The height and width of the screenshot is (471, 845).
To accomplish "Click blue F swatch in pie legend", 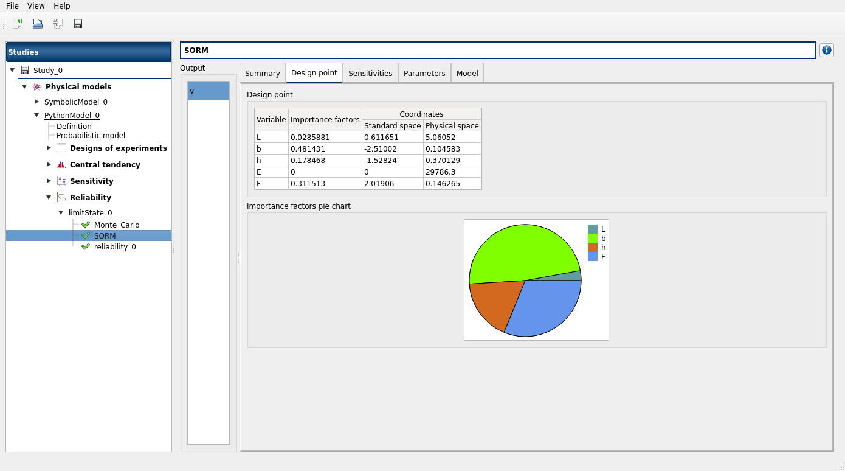I will coord(593,257).
